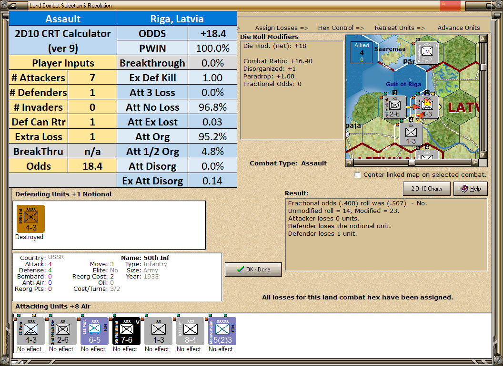Select the Mannerheim 5(2)3 HQ unit
503x366 pixels.
pyautogui.click(x=222, y=331)
